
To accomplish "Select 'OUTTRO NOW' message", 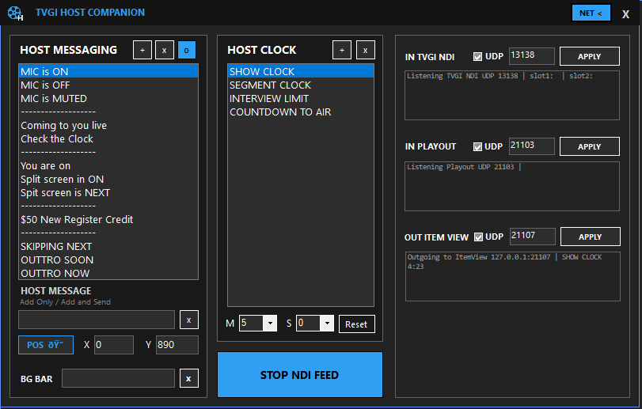I will click(x=108, y=273).
